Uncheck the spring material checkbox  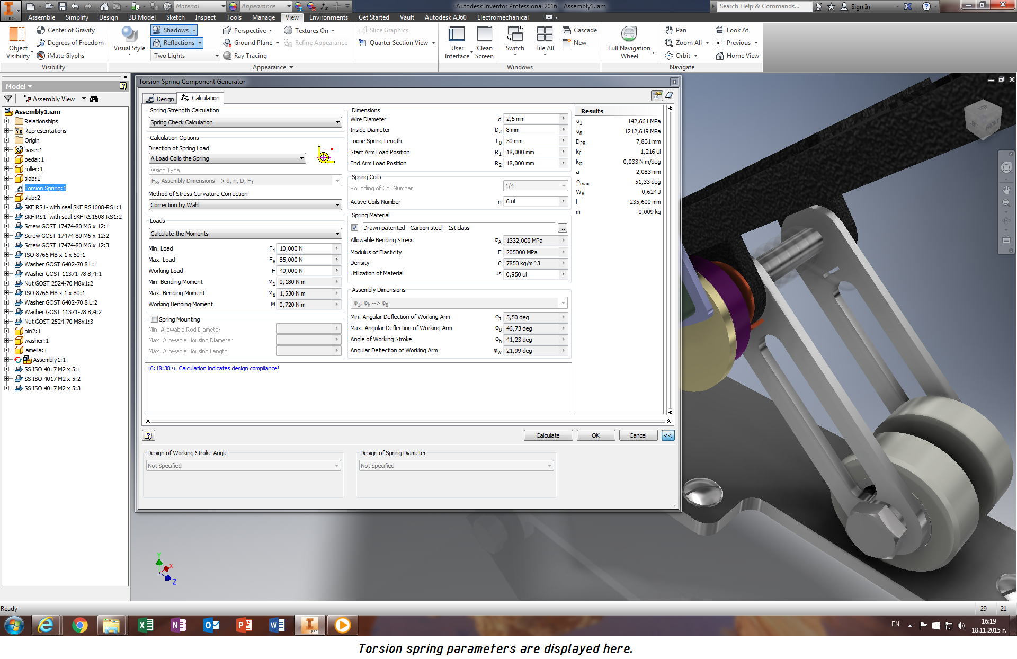point(355,228)
